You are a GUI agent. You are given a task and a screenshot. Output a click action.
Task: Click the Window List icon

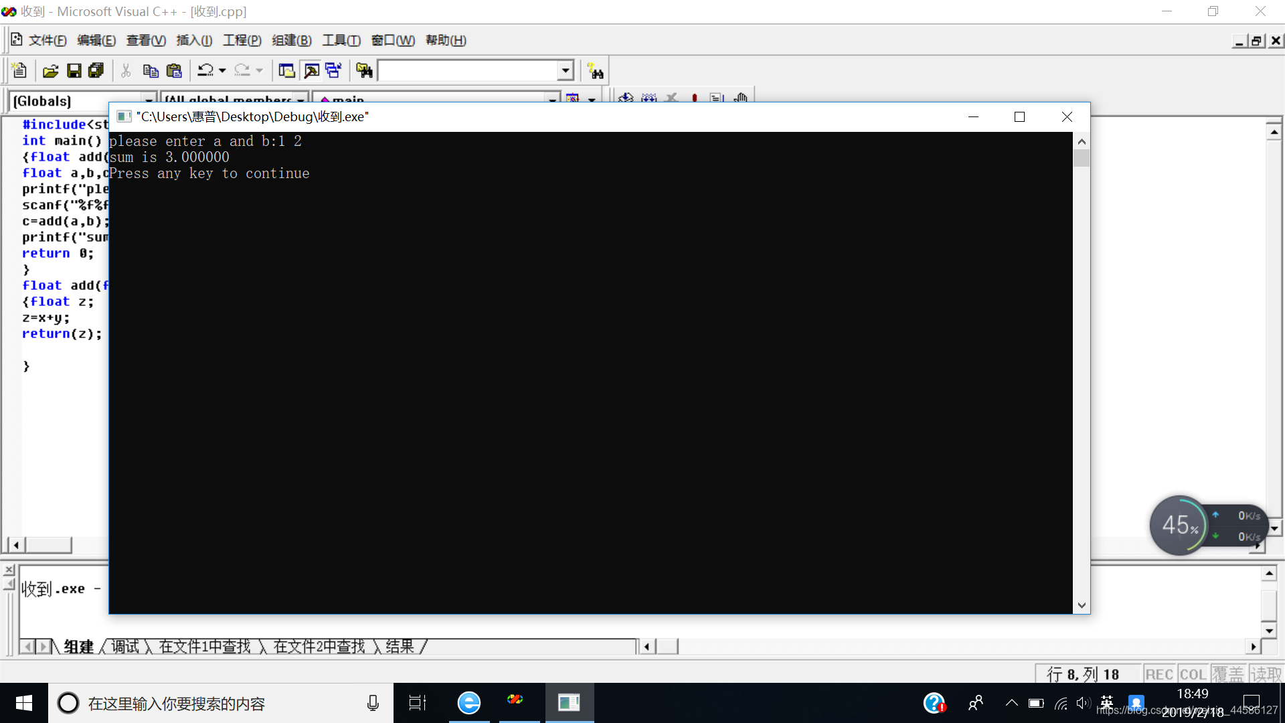[333, 70]
